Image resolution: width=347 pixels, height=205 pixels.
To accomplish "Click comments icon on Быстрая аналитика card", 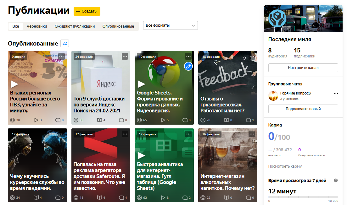I will (x=185, y=197).
